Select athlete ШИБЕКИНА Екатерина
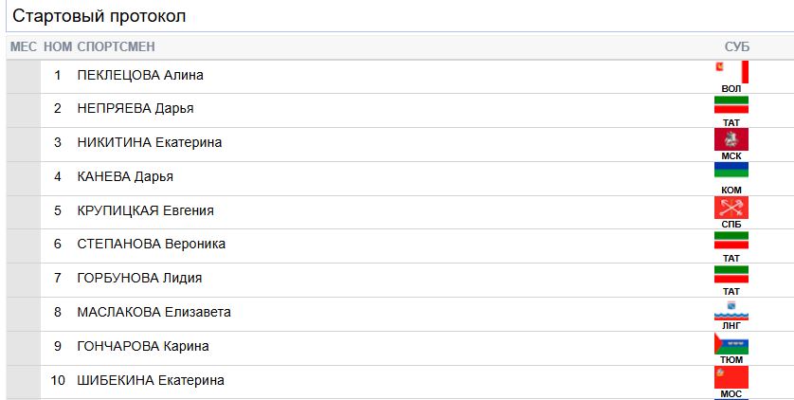 [151, 380]
